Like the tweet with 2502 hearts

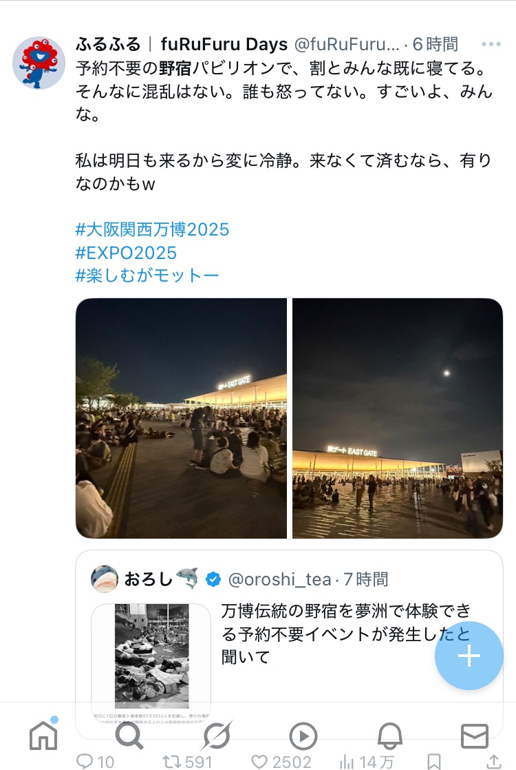[281, 762]
